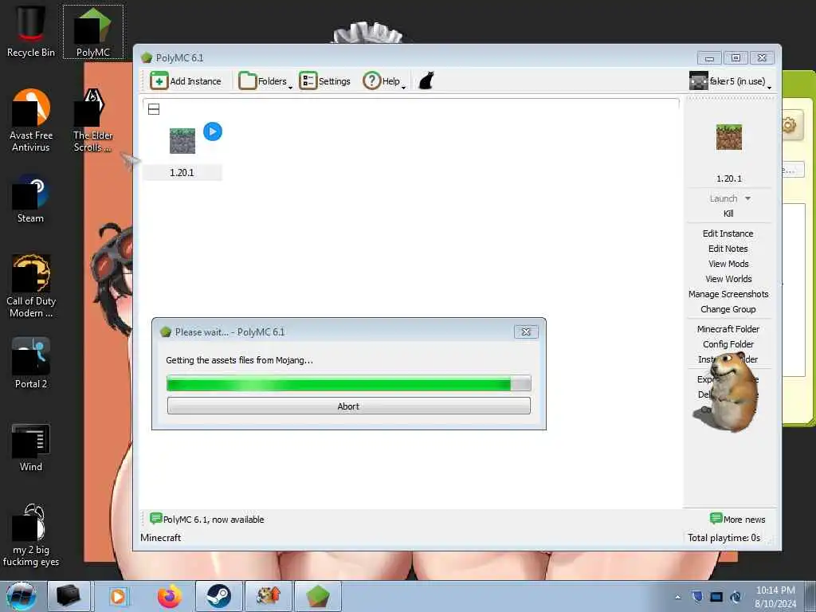Click the PolyMC 6.1 now available news link
Viewport: 816px width, 612px height.
pyautogui.click(x=214, y=520)
